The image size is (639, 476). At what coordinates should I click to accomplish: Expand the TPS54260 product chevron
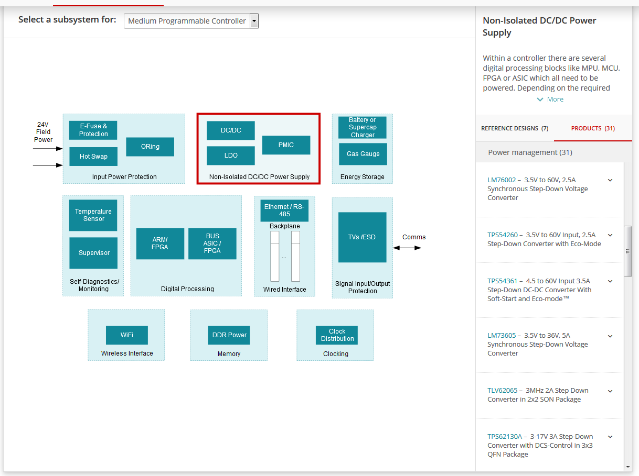coord(610,235)
